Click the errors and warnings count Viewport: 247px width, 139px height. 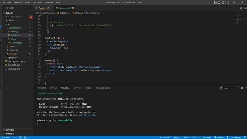coord(23,137)
